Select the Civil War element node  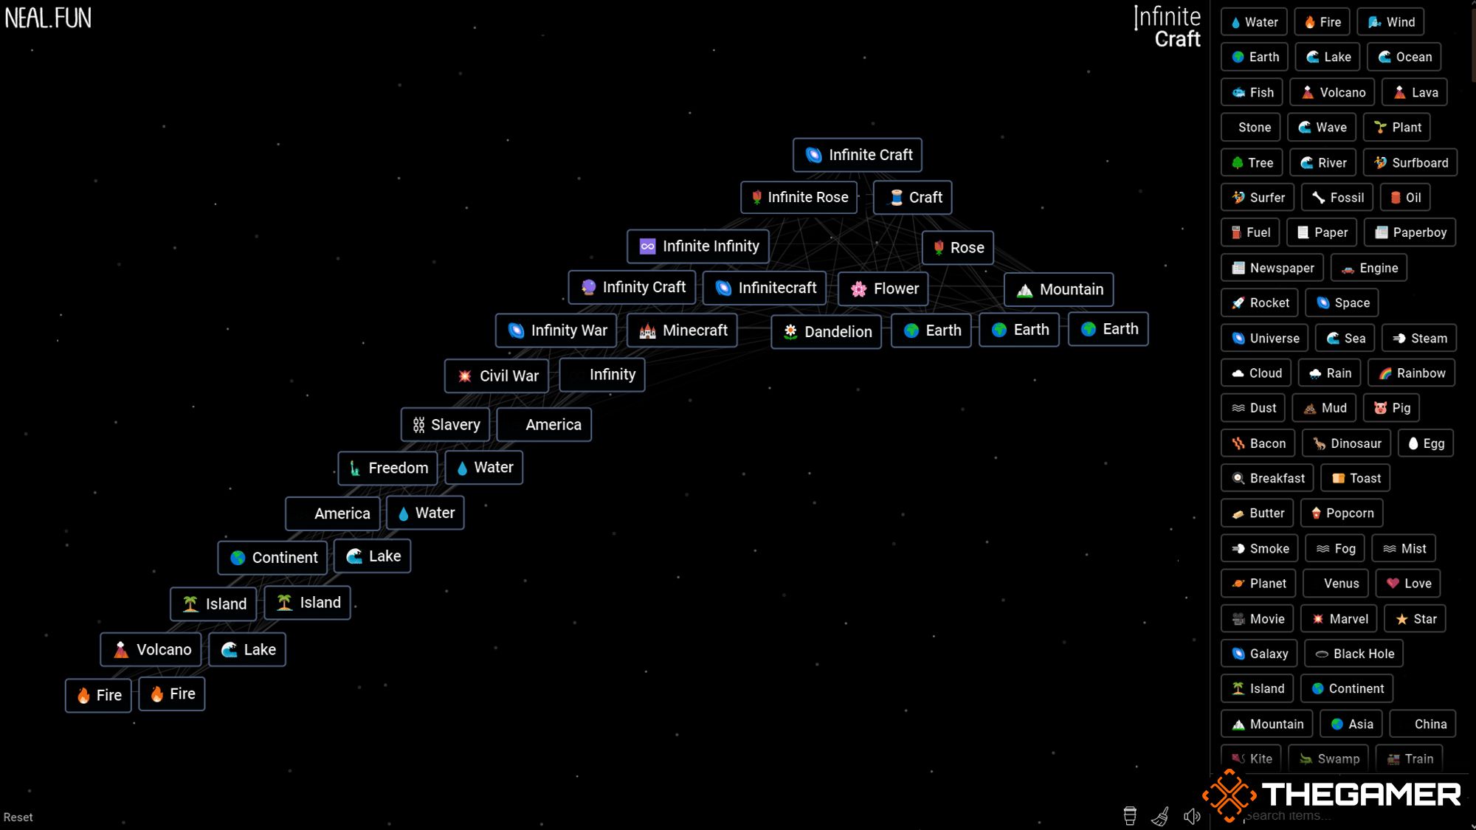pos(497,375)
